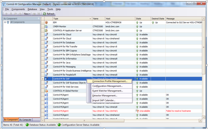Screen dimensions: 208x129
Task: Click the Unavailable state warning icon
Action: pos(137,111)
